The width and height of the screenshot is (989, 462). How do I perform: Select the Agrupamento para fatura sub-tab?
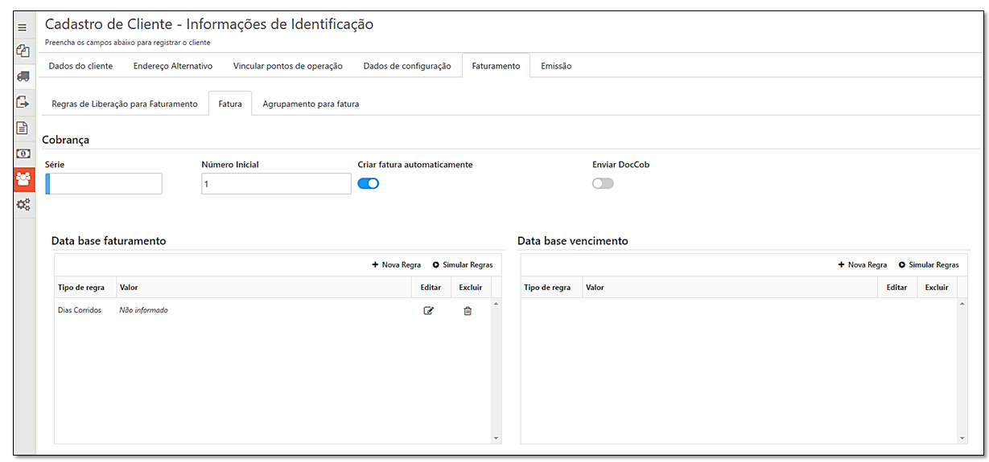311,104
